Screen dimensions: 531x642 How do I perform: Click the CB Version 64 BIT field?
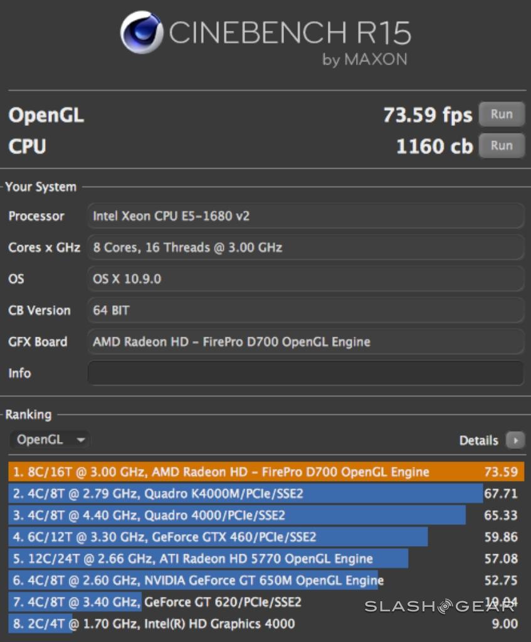(305, 310)
